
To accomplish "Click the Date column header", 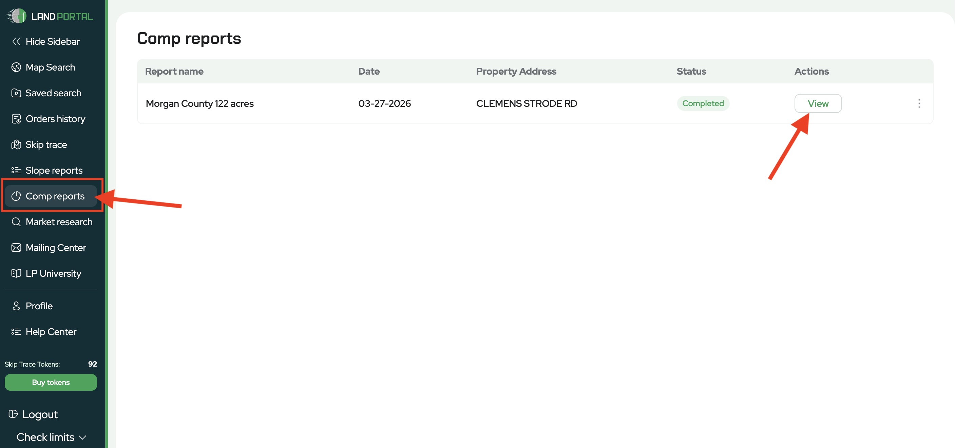I will click(x=368, y=71).
